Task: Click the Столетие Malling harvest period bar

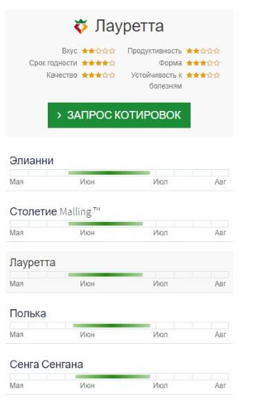Action: [x=105, y=224]
